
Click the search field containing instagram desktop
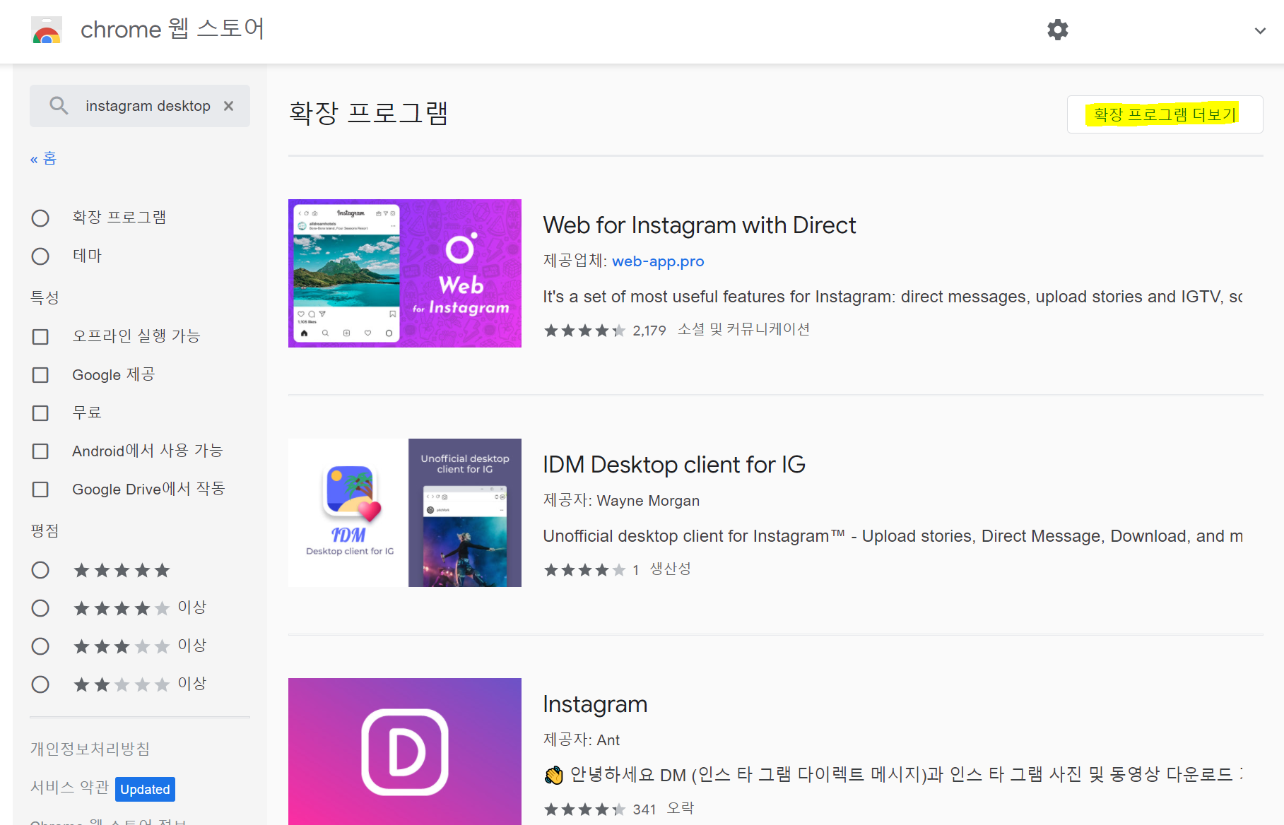[140, 106]
